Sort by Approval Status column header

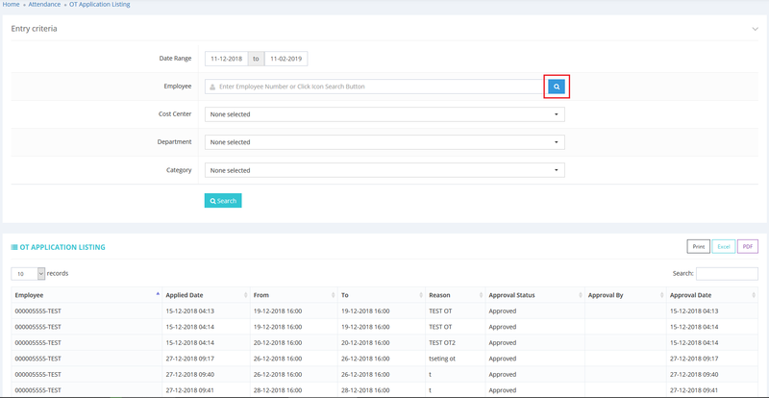point(534,295)
